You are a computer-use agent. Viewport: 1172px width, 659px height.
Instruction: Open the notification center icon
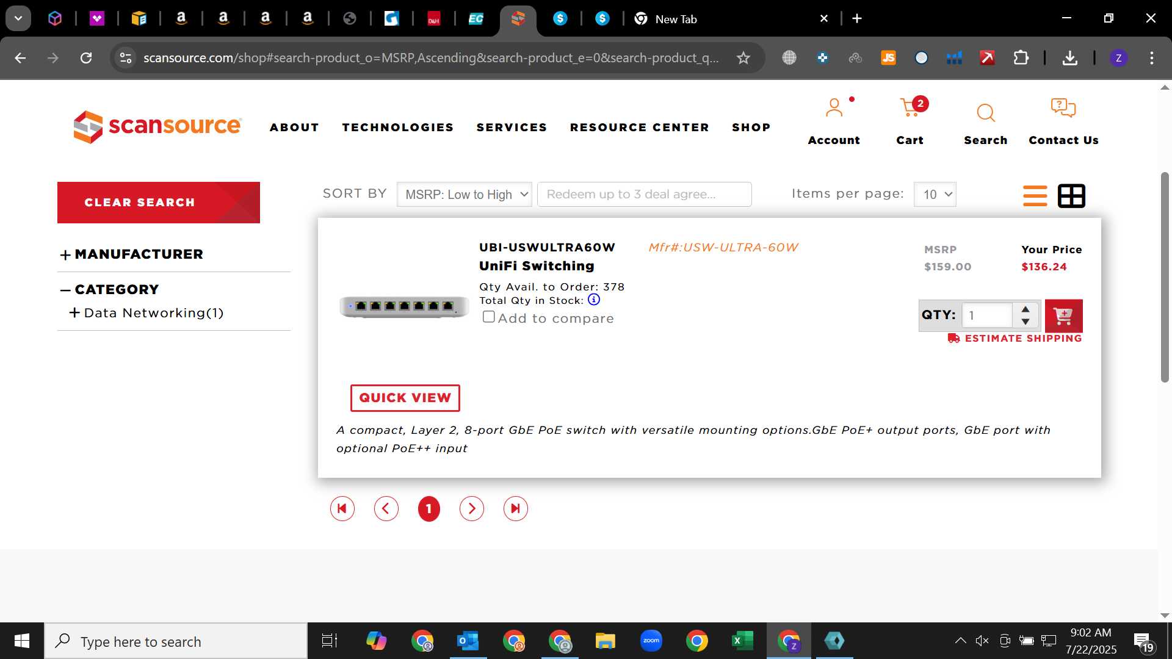(1143, 642)
